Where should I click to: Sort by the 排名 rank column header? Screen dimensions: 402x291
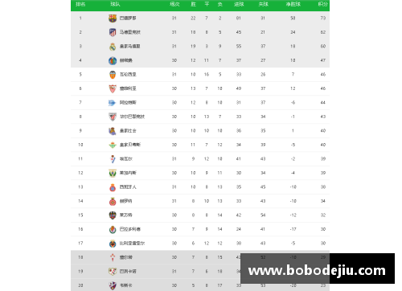tap(80, 4)
